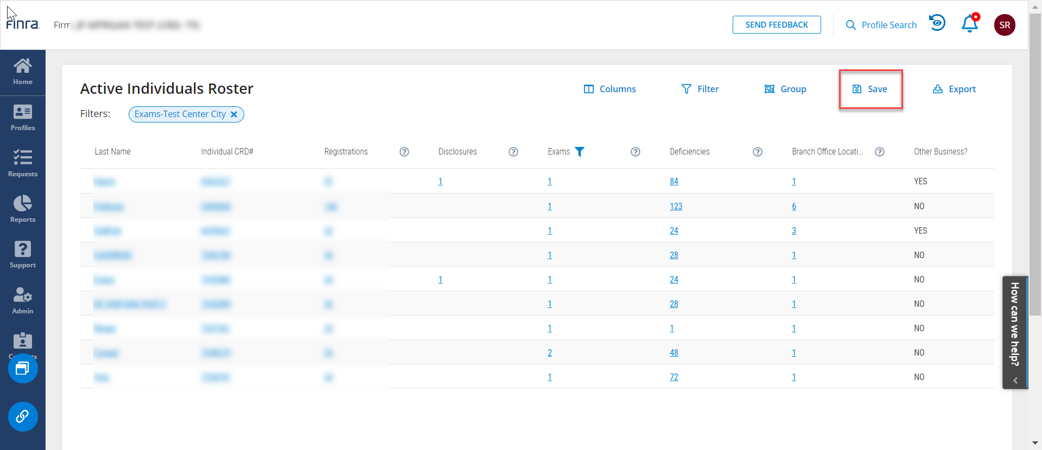
Task: Click the recent history eye icon
Action: (x=937, y=23)
